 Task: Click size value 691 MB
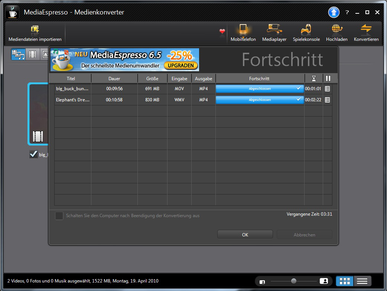point(152,89)
